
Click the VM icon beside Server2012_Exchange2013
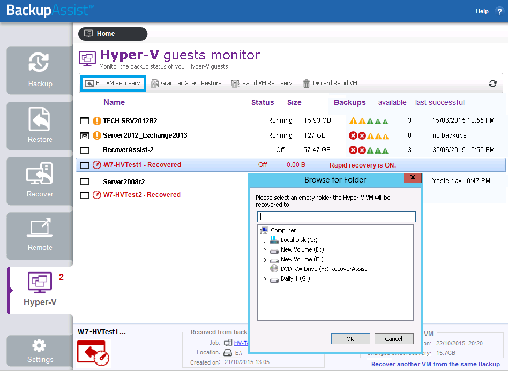85,135
